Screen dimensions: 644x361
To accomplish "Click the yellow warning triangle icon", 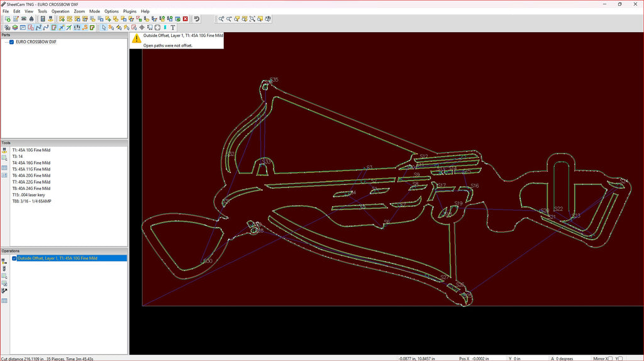I will click(136, 38).
